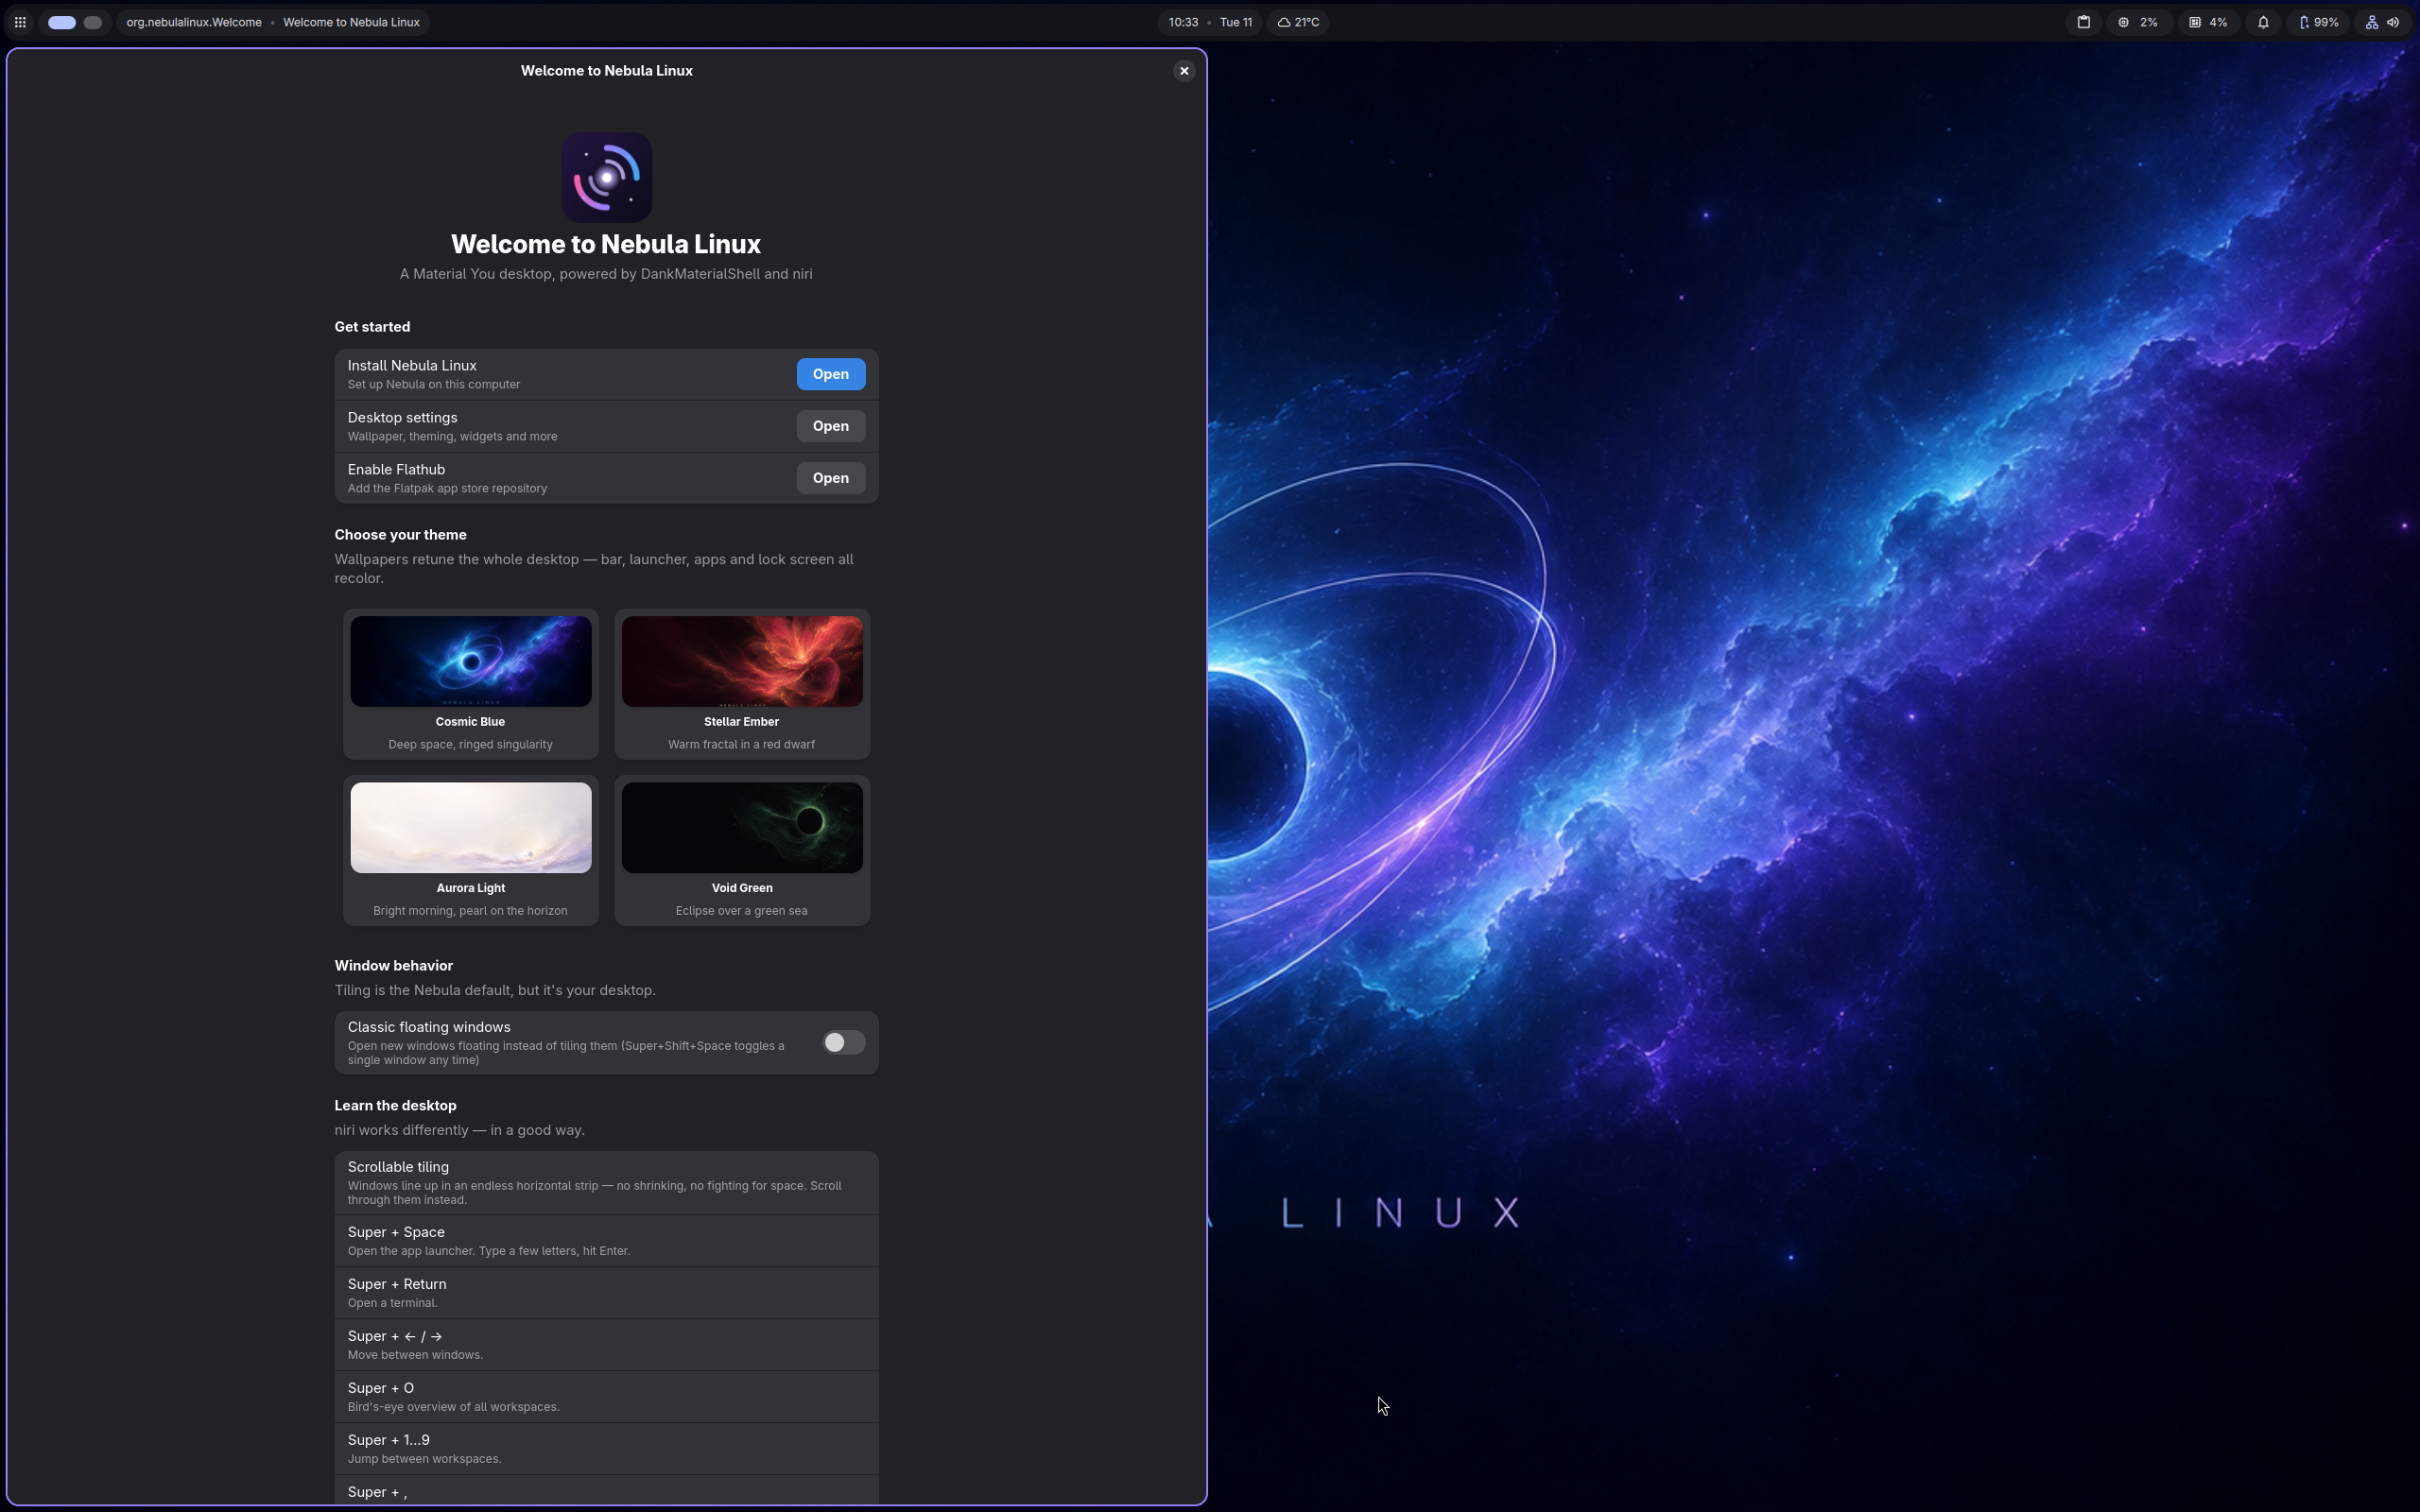Select the Stellar Ember theme thumbnail
The image size is (2420, 1512).
click(742, 661)
